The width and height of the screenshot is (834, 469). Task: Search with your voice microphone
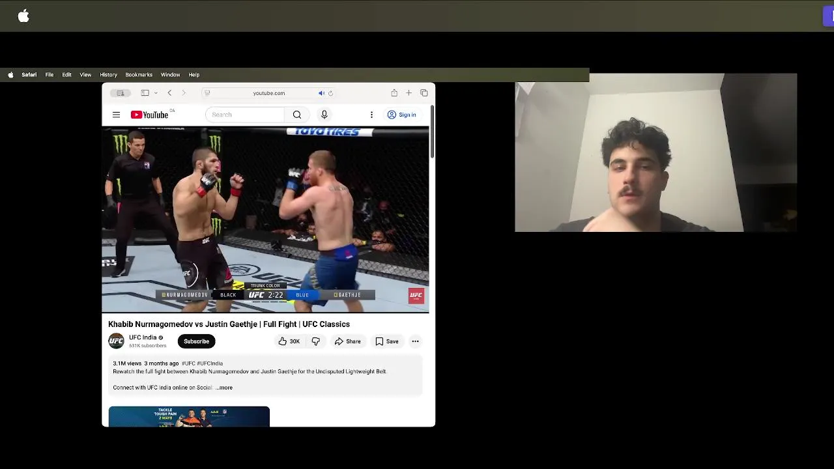tap(324, 115)
